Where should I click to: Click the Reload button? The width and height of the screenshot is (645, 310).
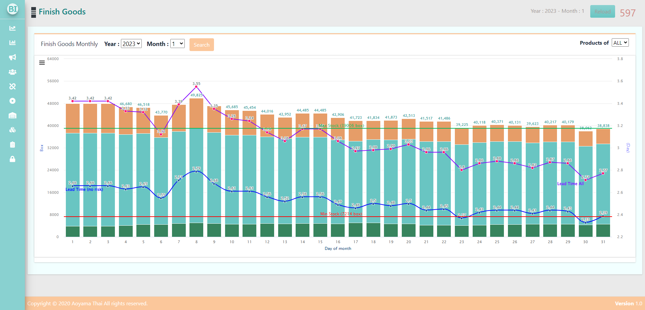coord(602,11)
